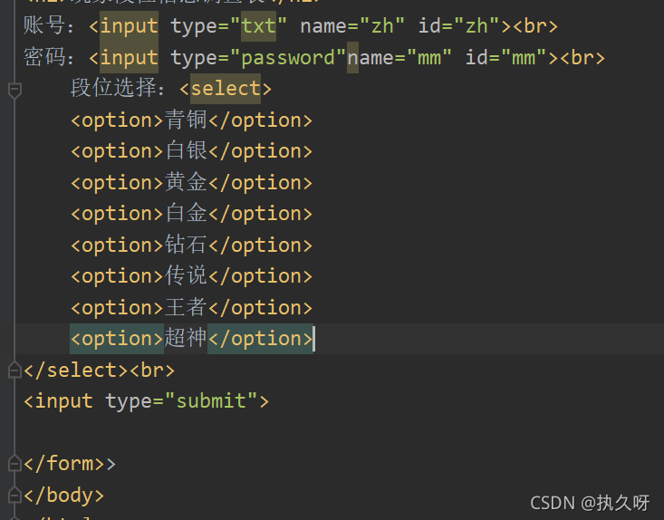Click the 王者 option text
The height and width of the screenshot is (520, 664).
coord(186,308)
